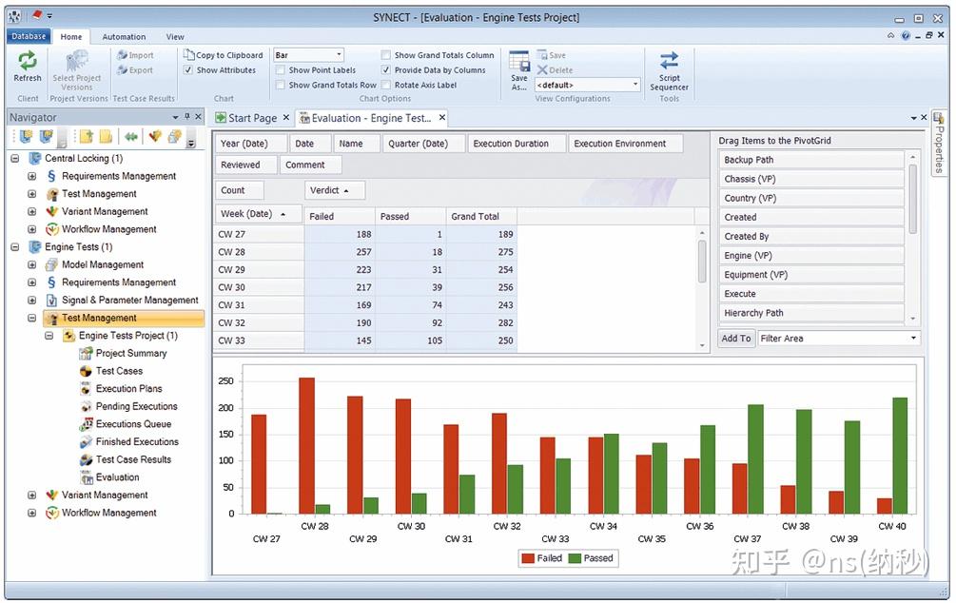Image resolution: width=956 pixels, height=603 pixels.
Task: Open the Bar chart type dropdown
Action: click(339, 55)
